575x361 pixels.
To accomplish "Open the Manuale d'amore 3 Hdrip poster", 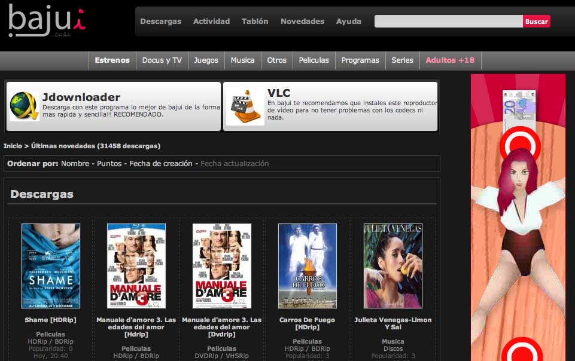I will 136,266.
